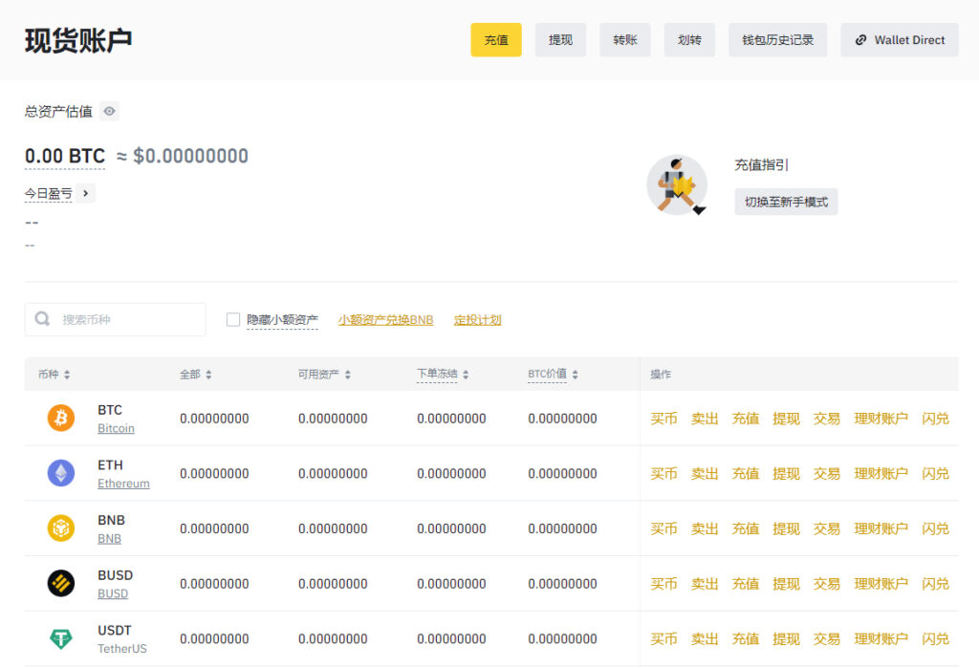Image resolution: width=979 pixels, height=668 pixels.
Task: Click 交易 in the BUSD row
Action: click(x=827, y=583)
